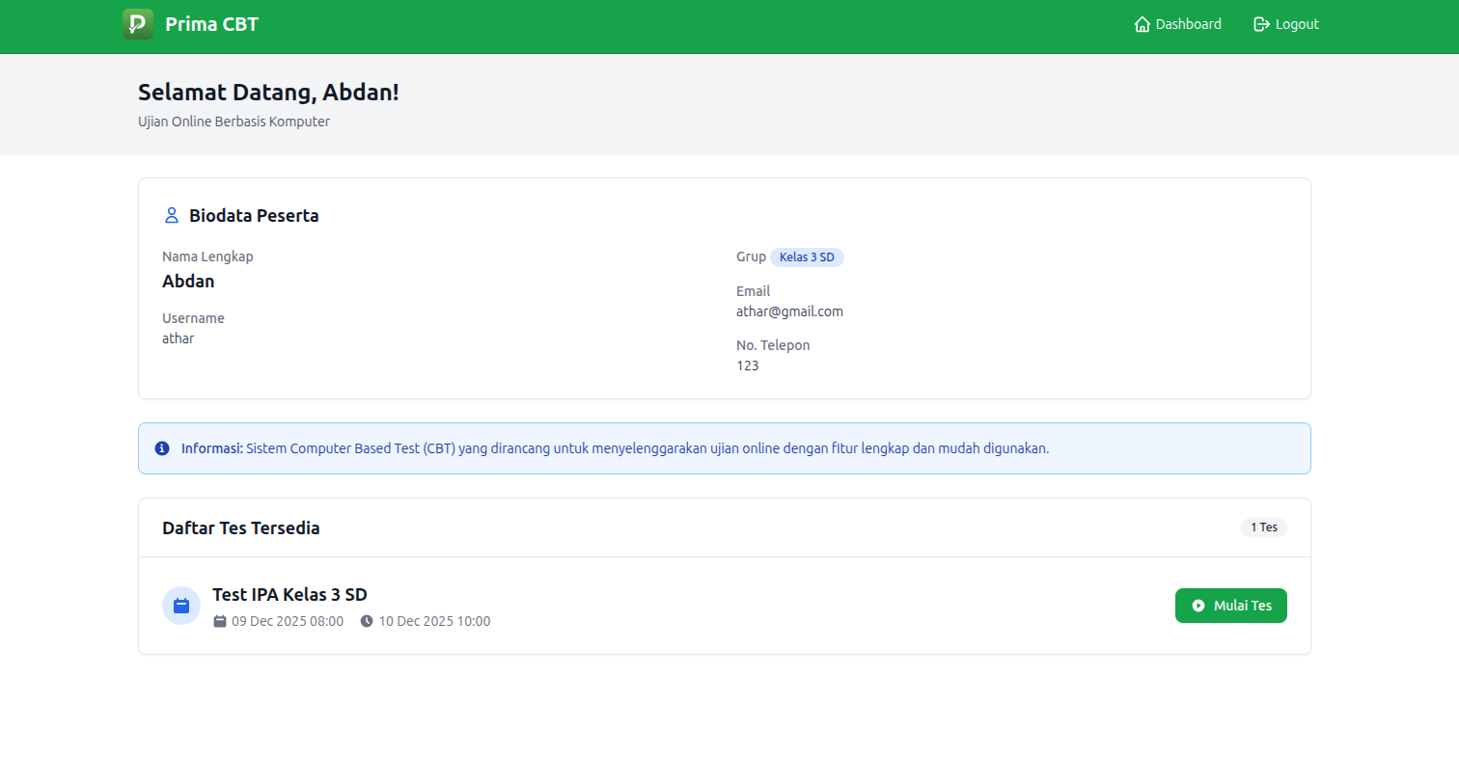This screenshot has height=757, width=1459.
Task: Click the Selamat Datang, Abdan heading
Action: pyautogui.click(x=268, y=93)
